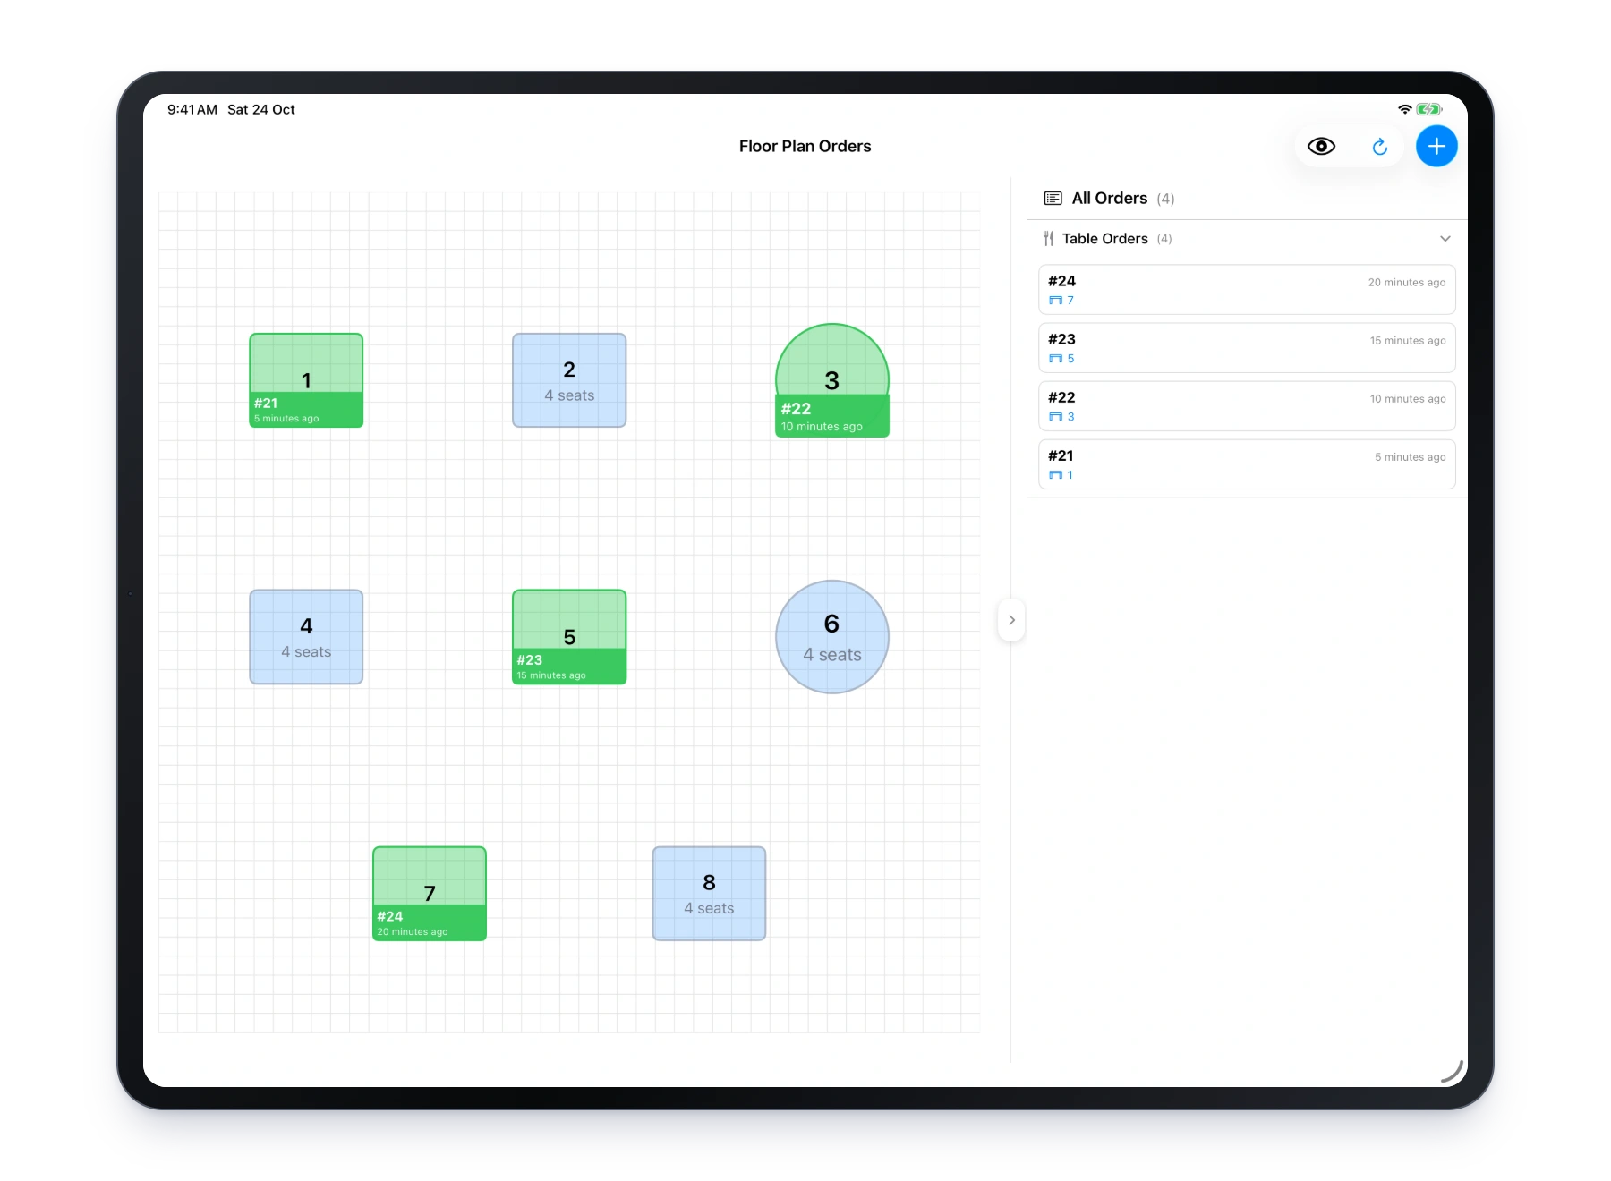This screenshot has width=1611, height=1181.
Task: Click the table icon under order #24
Action: pyautogui.click(x=1055, y=301)
